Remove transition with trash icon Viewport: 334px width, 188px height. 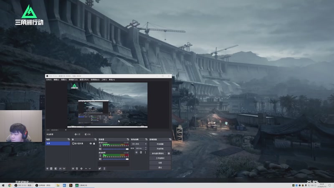(x=141, y=152)
